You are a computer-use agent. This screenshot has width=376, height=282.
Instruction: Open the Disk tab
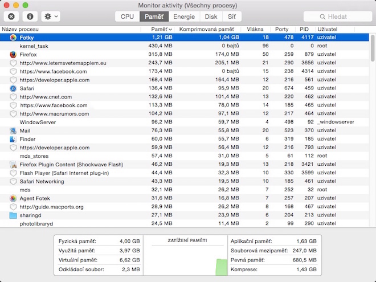211,17
